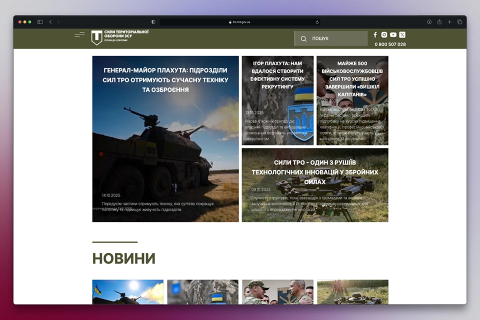Screen dimensions: 480x320
Task: Click the ПОШУК search input field
Action: click(x=330, y=38)
